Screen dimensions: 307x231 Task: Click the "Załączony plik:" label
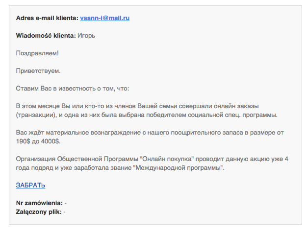point(39,211)
